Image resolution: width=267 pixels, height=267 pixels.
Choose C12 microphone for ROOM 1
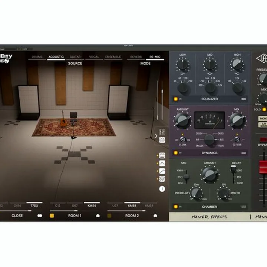[x=57, y=205]
